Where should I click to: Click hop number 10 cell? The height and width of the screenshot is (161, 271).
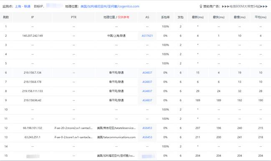click(x=6, y=110)
